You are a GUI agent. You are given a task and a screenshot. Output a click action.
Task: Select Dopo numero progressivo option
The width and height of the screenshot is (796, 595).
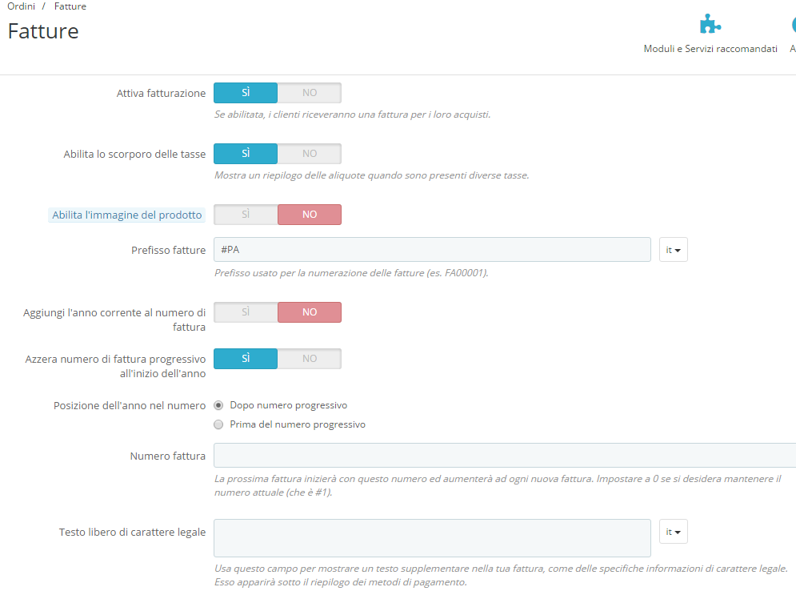(218, 405)
